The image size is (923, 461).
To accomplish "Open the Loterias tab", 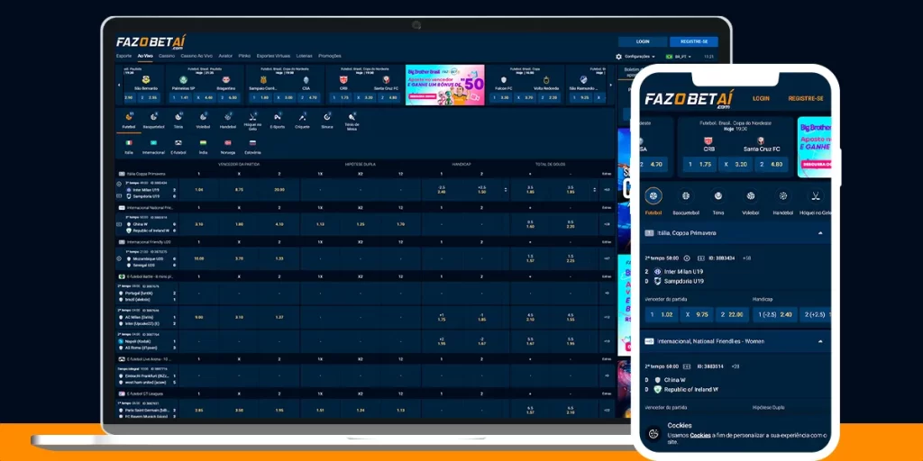I will 305,56.
